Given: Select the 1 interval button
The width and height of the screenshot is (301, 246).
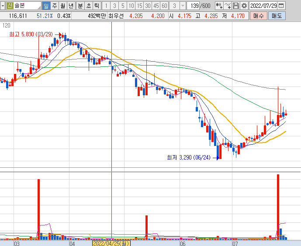Looking at the screenshot, I should (106, 6).
